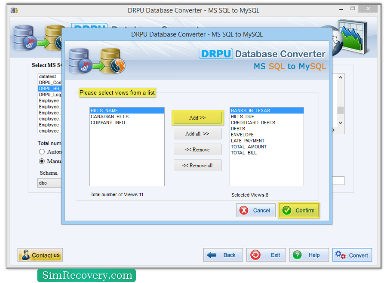Click the green checkmark icon on Confirm
This screenshot has height=283, width=387.
287,211
